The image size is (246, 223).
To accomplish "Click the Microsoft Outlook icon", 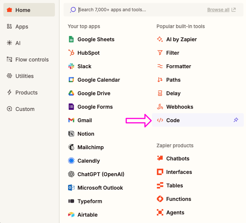I will coord(71,187).
